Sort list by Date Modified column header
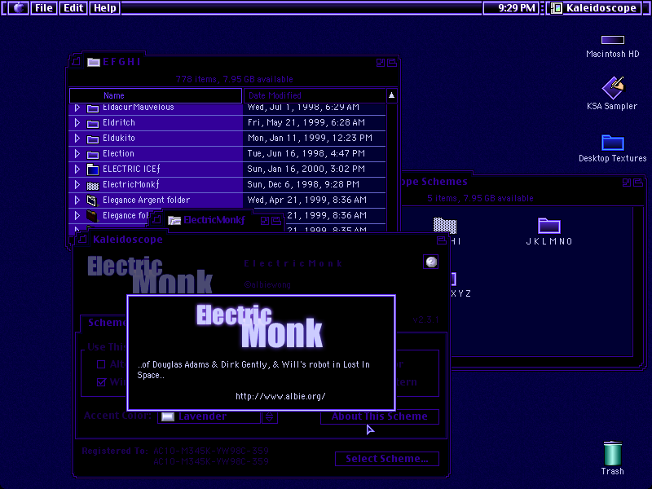This screenshot has width=652, height=489. point(315,95)
